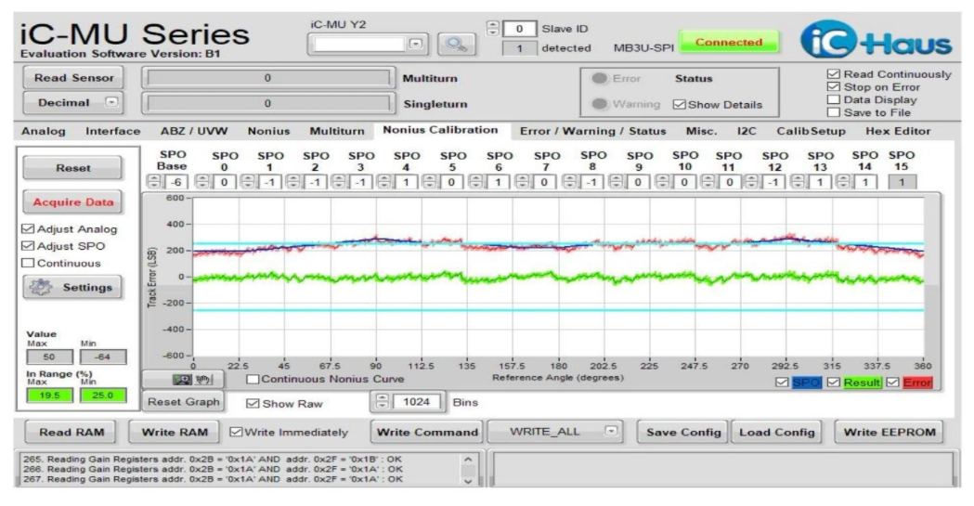Enable the Continuous checkbox under Adjust SPO
This screenshot has width=974, height=506.
click(x=28, y=263)
